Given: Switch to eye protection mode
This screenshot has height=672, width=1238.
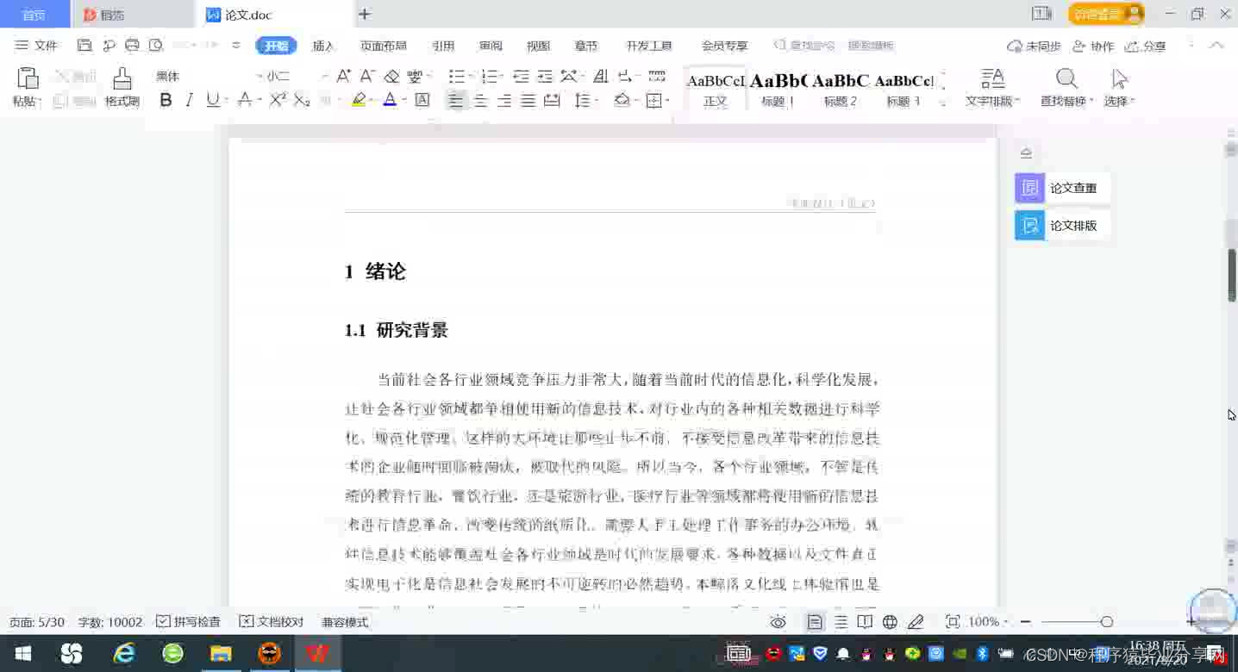Looking at the screenshot, I should point(778,622).
